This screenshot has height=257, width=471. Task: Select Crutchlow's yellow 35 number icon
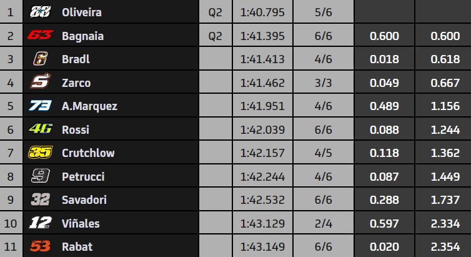coord(40,153)
